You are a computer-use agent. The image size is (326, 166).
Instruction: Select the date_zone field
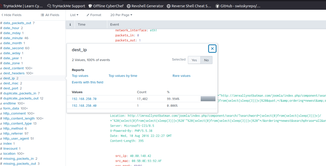pos(11,63)
